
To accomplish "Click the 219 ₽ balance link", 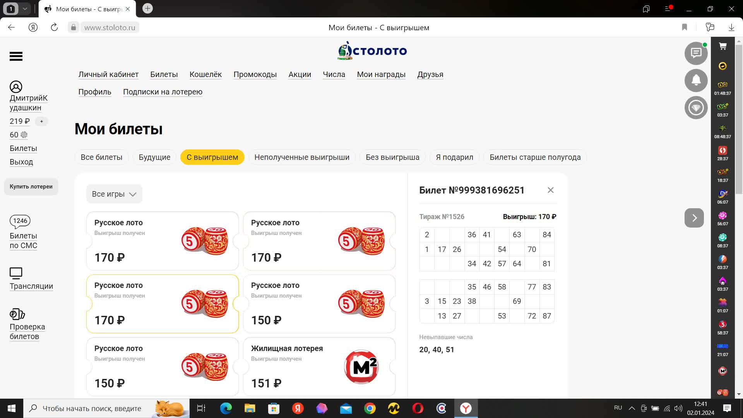I will tap(20, 121).
